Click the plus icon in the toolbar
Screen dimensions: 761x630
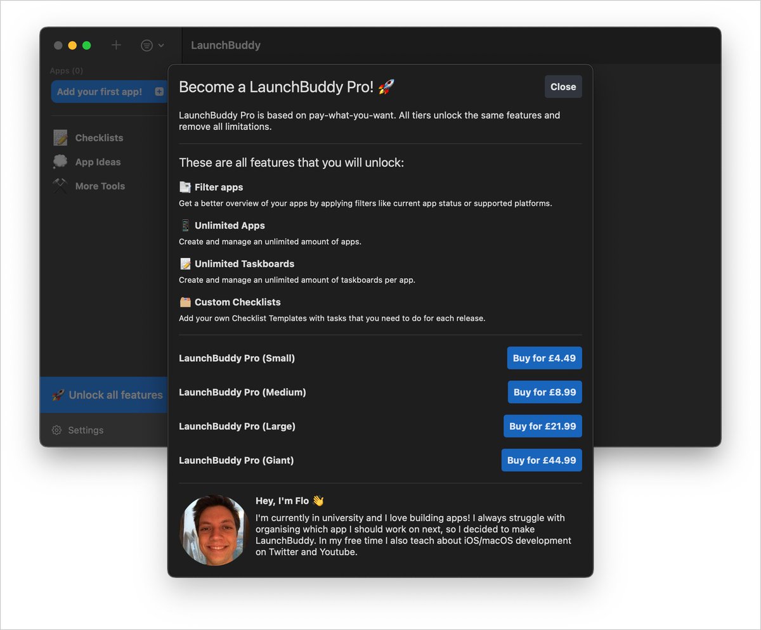click(116, 45)
